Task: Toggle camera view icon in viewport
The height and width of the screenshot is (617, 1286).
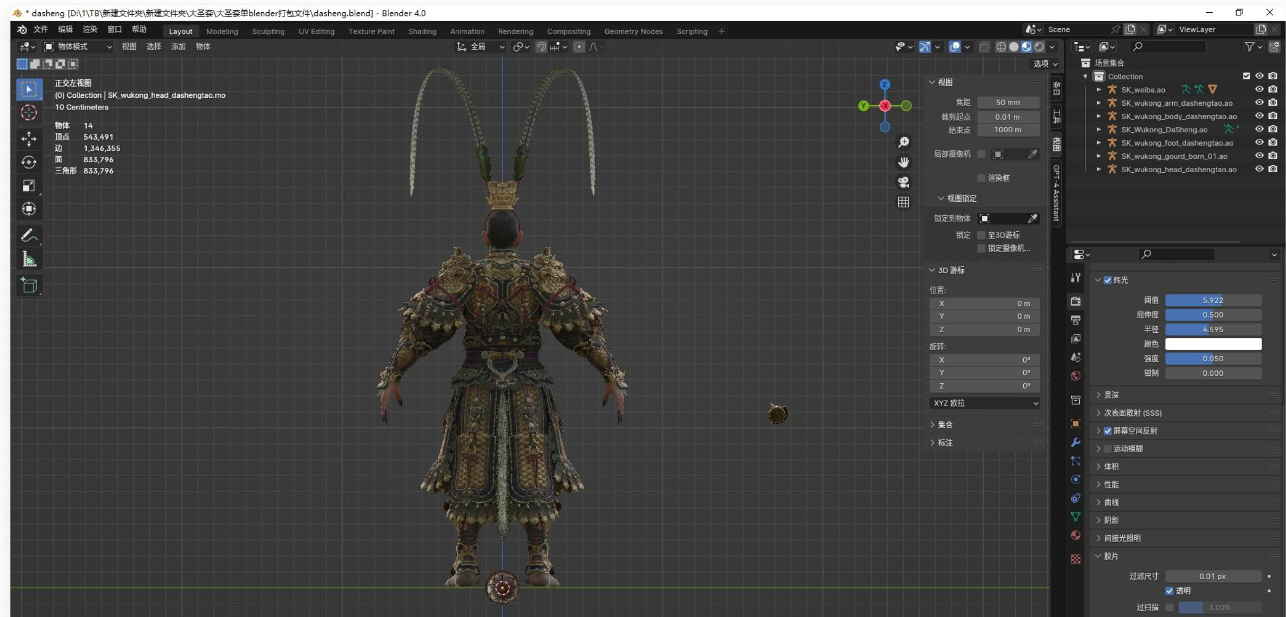Action: pos(903,182)
